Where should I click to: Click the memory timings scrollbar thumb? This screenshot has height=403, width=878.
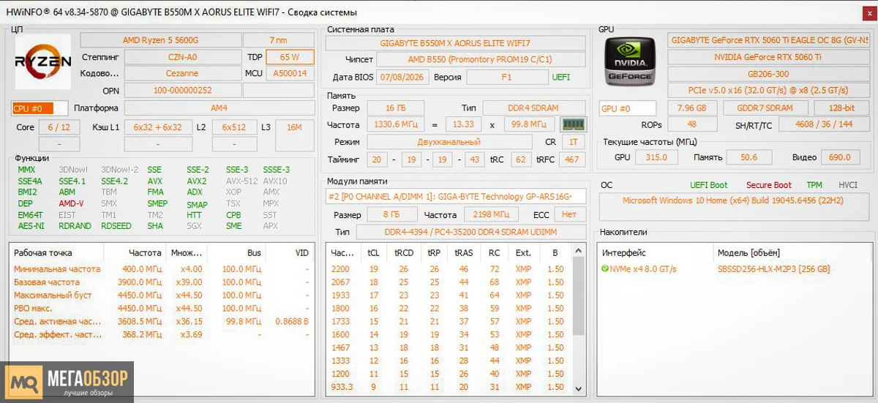(x=579, y=297)
